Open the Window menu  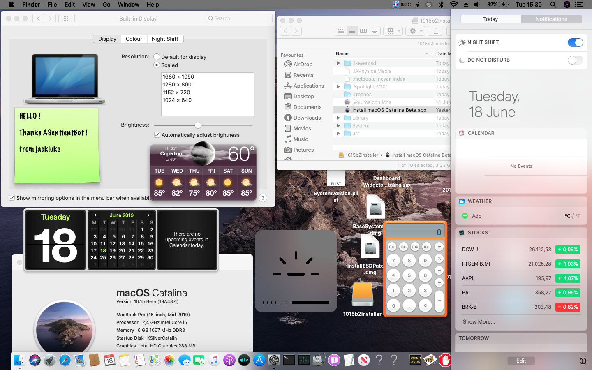tap(129, 5)
